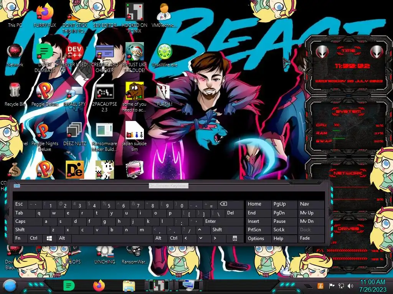The image size is (393, 294).
Task: Select the DEEZ NUTZ desktop icon
Action: [x=75, y=134]
